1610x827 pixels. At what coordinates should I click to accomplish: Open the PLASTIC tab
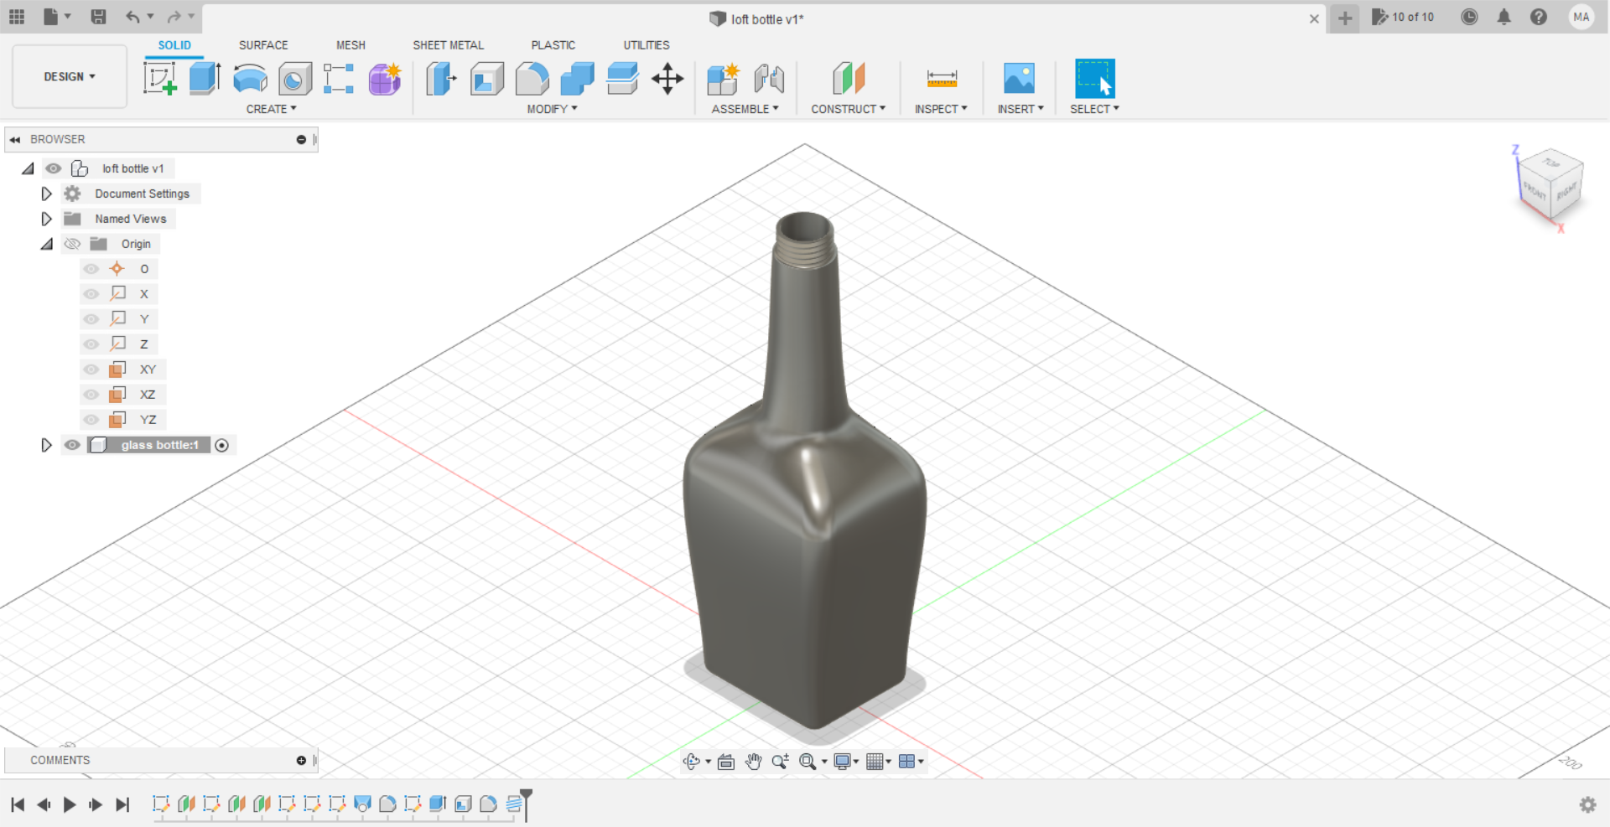553,45
